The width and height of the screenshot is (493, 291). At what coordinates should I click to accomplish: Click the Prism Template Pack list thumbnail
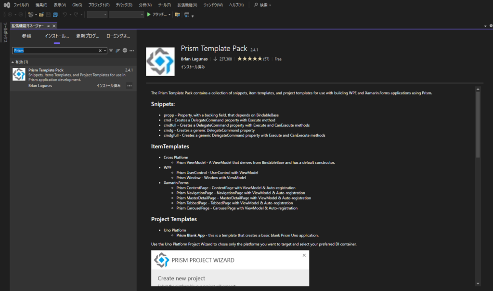[19, 74]
